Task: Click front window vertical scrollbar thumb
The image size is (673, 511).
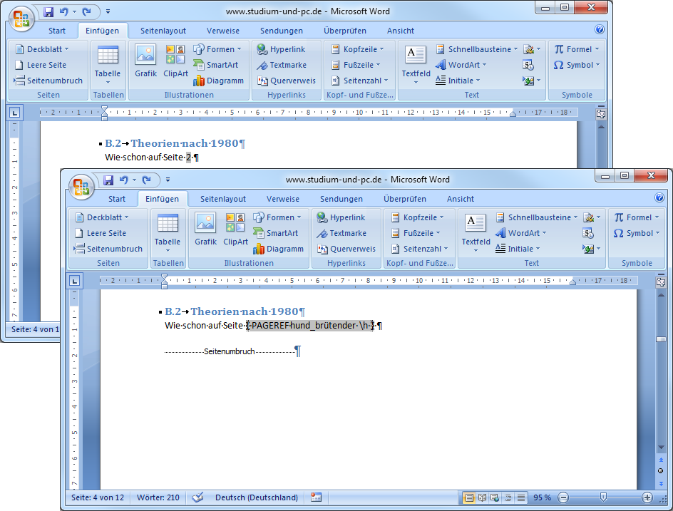Action: [661, 339]
